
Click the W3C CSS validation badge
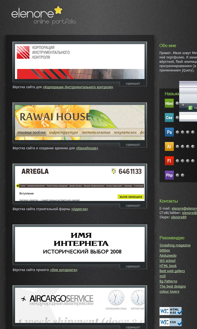[171, 322]
